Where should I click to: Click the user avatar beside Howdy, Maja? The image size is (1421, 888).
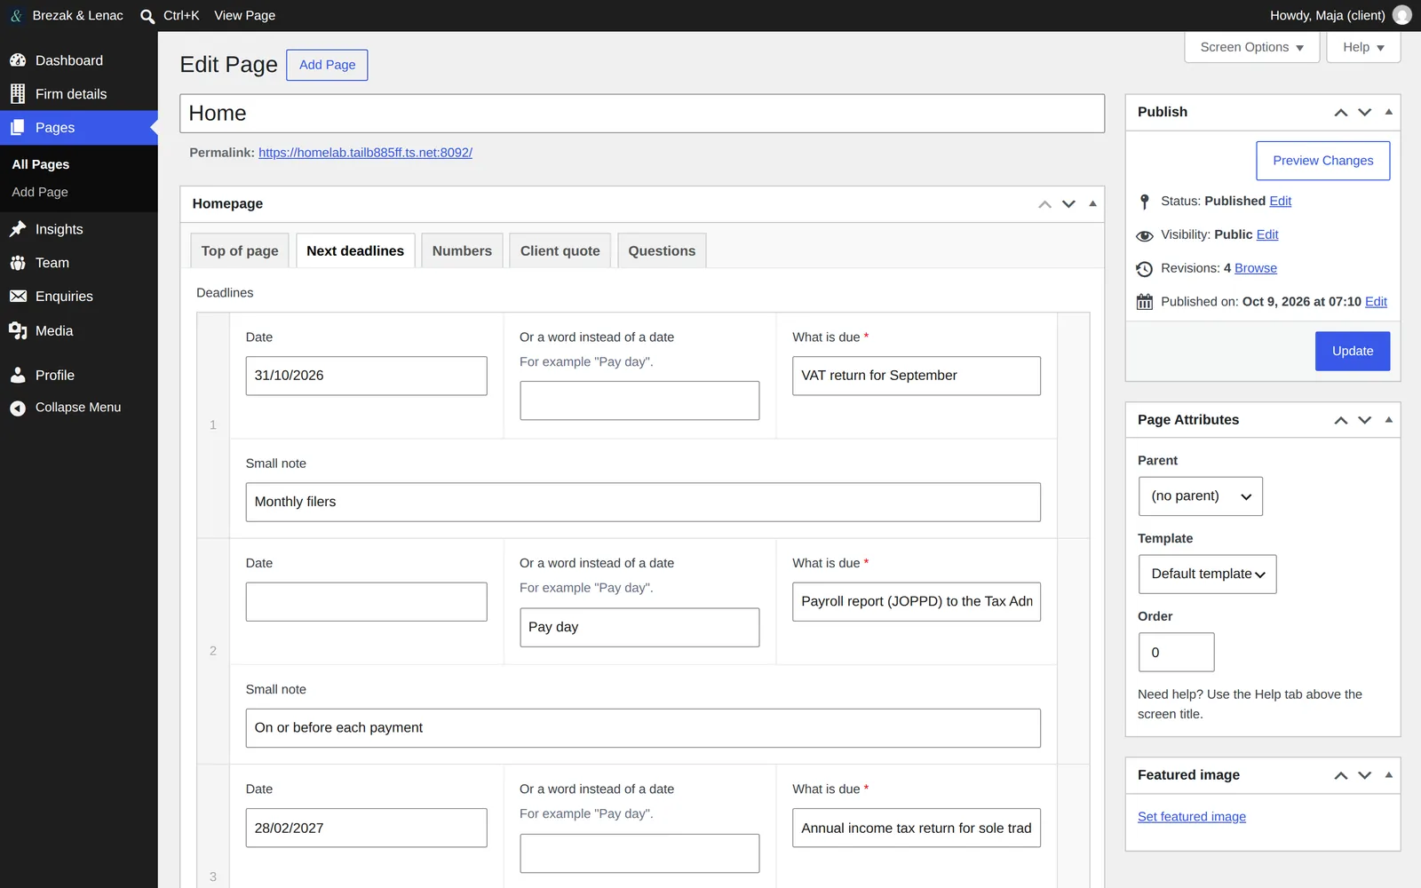tap(1402, 15)
